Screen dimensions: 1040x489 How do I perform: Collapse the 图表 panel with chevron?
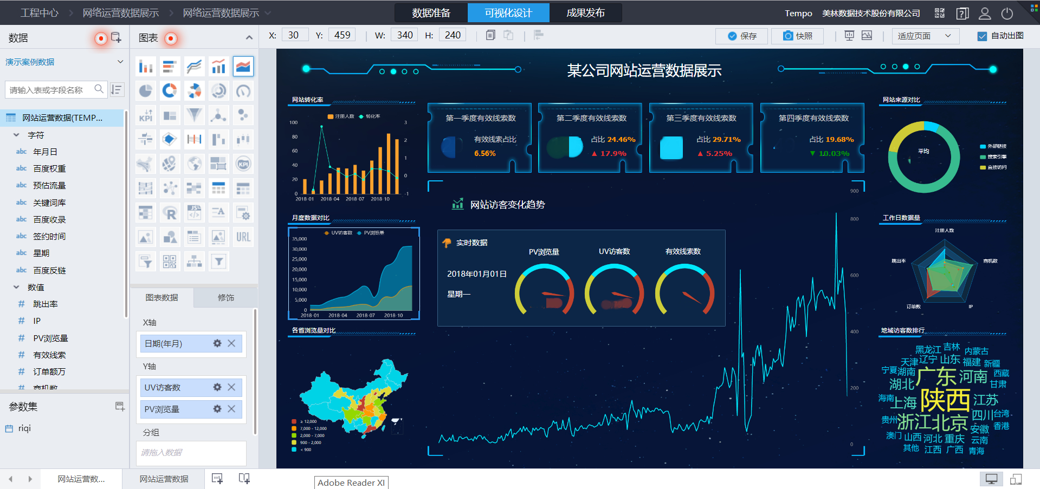click(x=249, y=37)
